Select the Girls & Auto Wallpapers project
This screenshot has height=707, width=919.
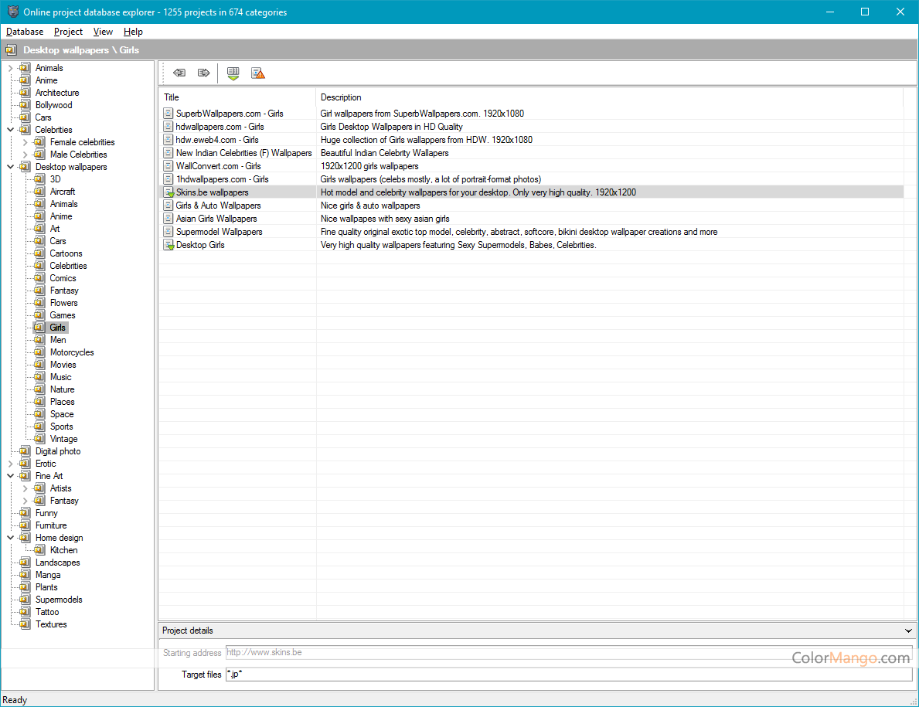pyautogui.click(x=218, y=206)
